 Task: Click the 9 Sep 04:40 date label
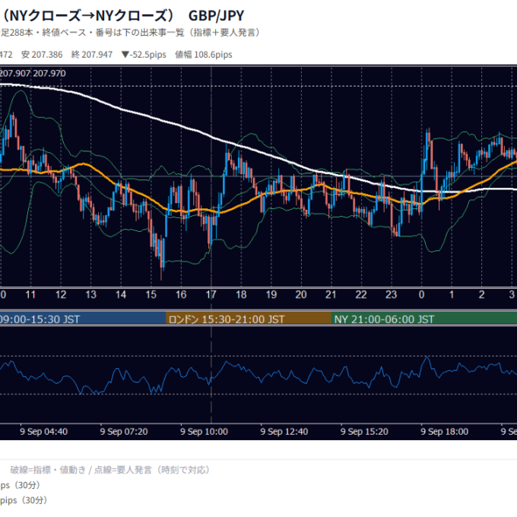[44, 432]
